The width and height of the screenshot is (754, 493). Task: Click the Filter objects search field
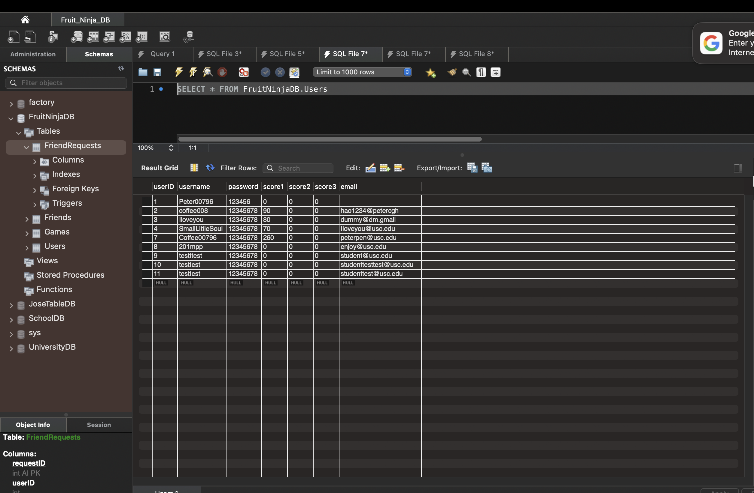coord(66,83)
